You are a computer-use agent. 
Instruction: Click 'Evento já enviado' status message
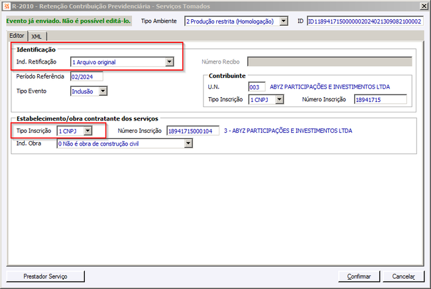(x=69, y=21)
